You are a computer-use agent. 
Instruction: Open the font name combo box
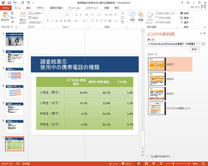point(55,15)
